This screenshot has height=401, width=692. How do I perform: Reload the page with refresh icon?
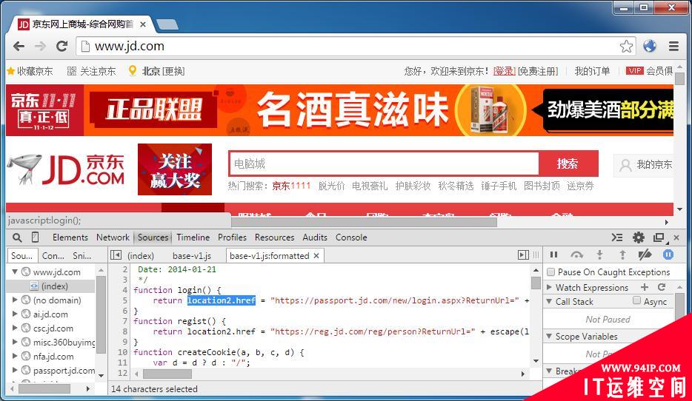tap(61, 46)
